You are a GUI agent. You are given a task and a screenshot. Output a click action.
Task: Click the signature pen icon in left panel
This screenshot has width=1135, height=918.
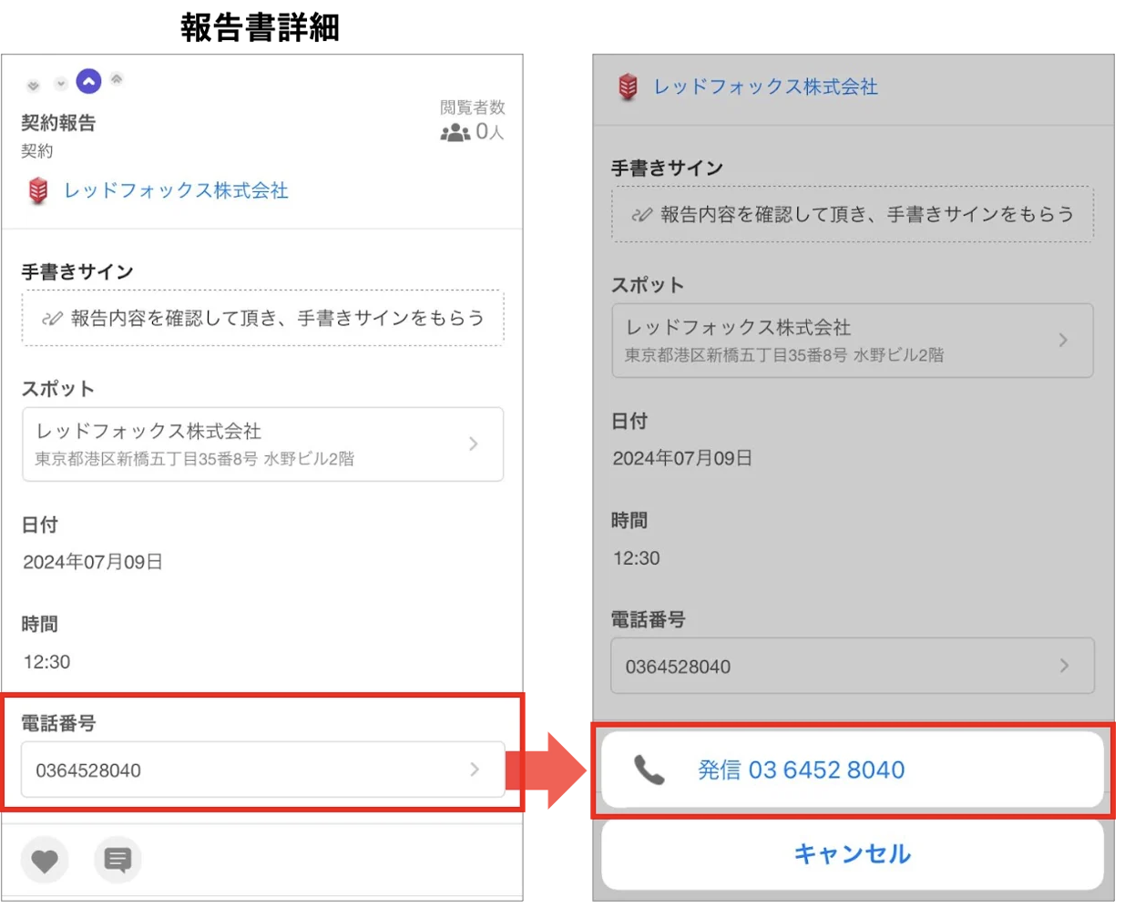pos(52,319)
